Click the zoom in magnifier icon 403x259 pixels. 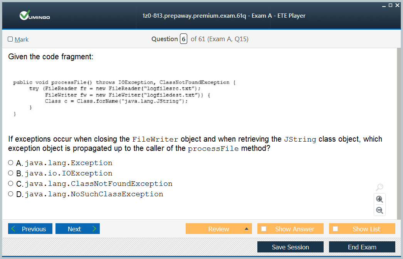pyautogui.click(x=379, y=199)
